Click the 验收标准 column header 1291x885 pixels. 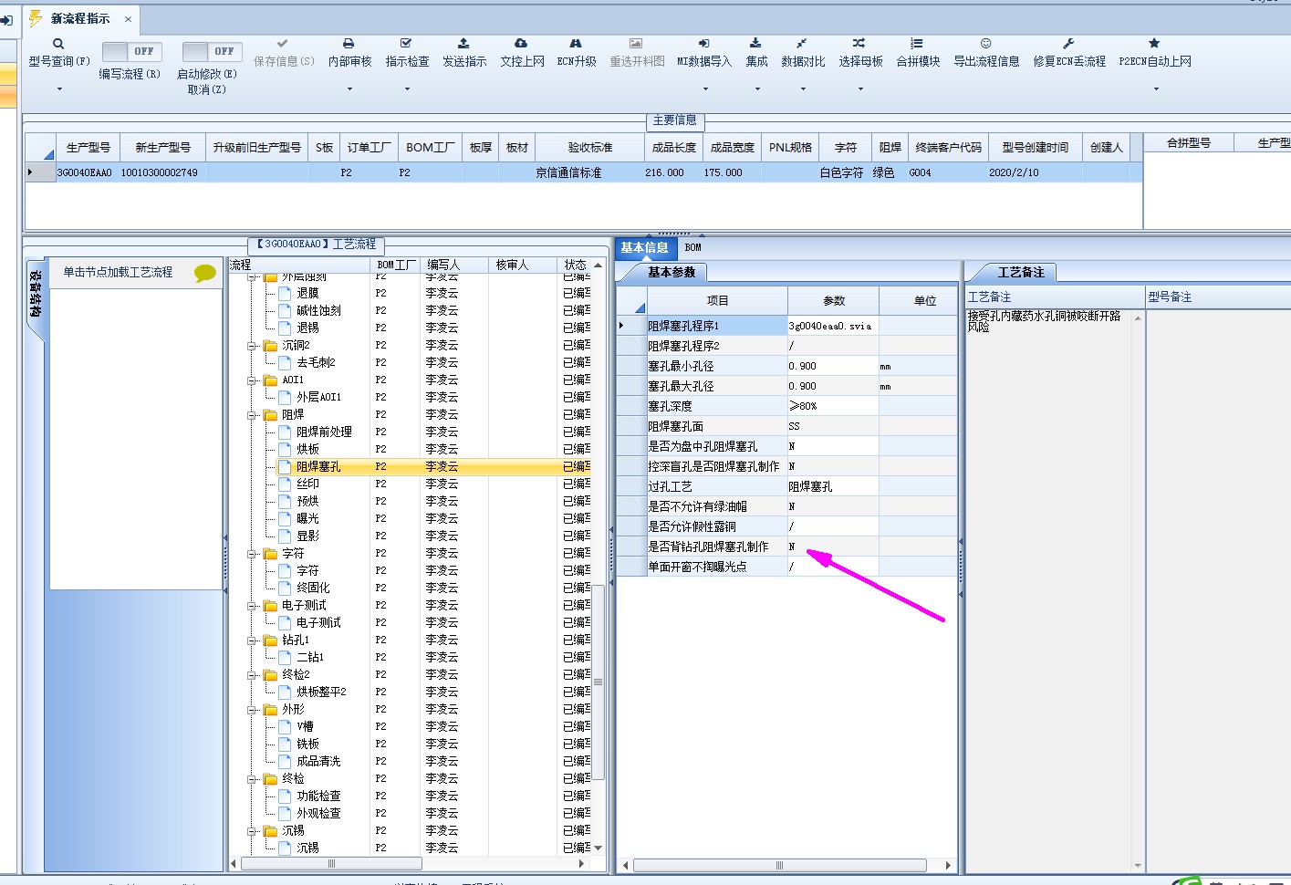(589, 147)
